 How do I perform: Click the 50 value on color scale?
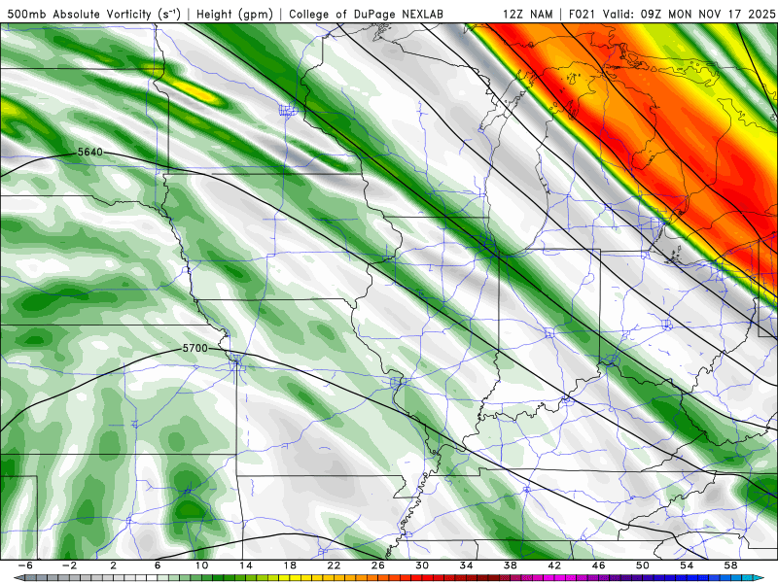(x=643, y=566)
